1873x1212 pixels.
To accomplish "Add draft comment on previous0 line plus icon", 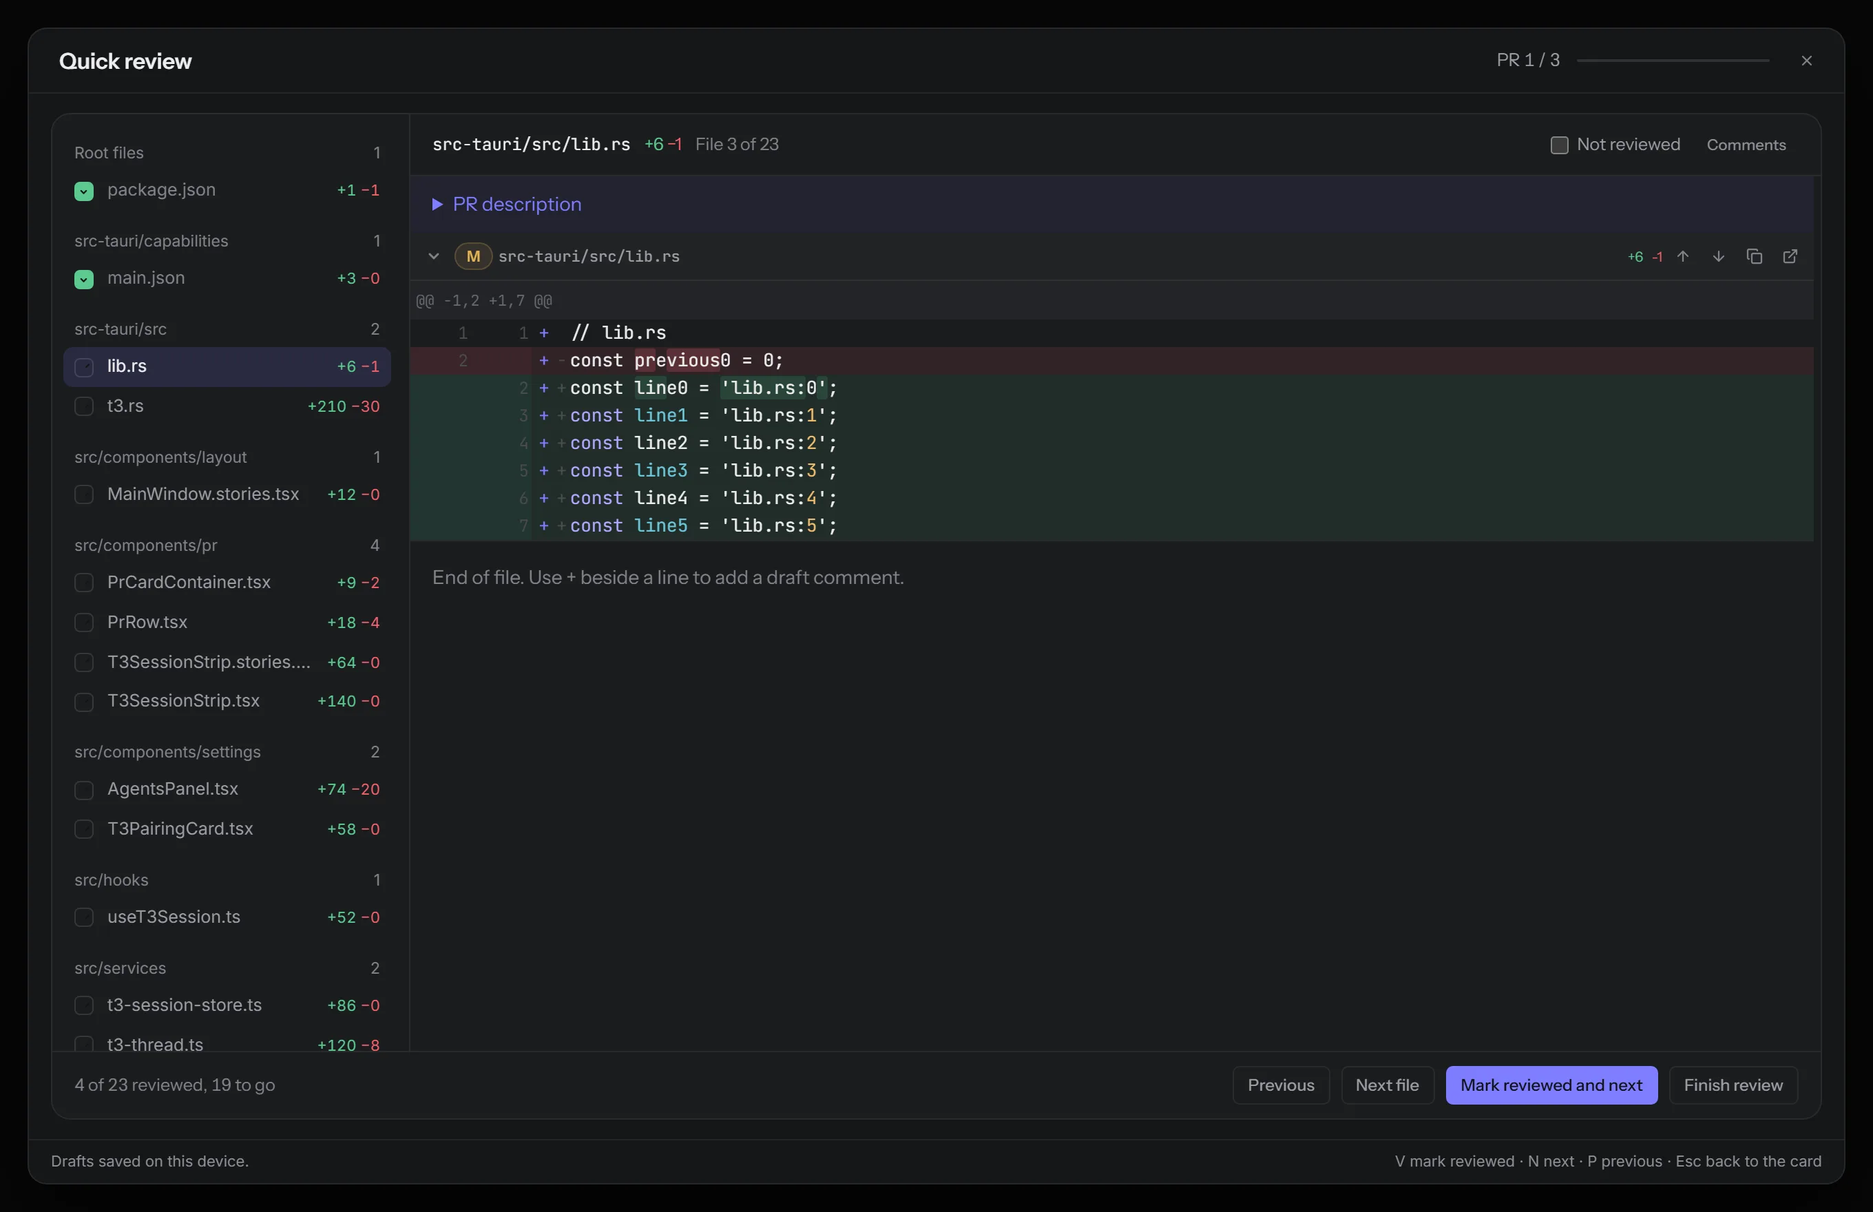I will pos(544,360).
